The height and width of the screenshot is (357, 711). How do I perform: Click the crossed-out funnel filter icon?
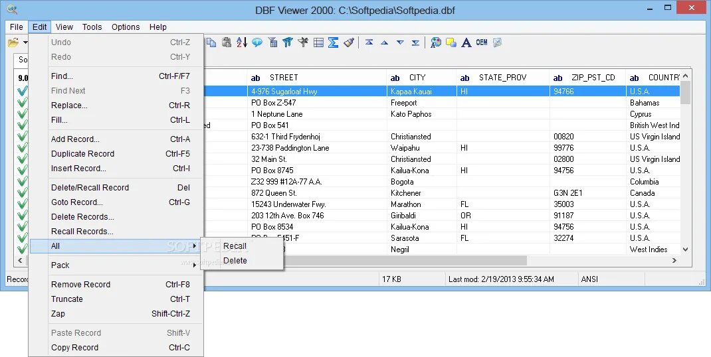[303, 42]
